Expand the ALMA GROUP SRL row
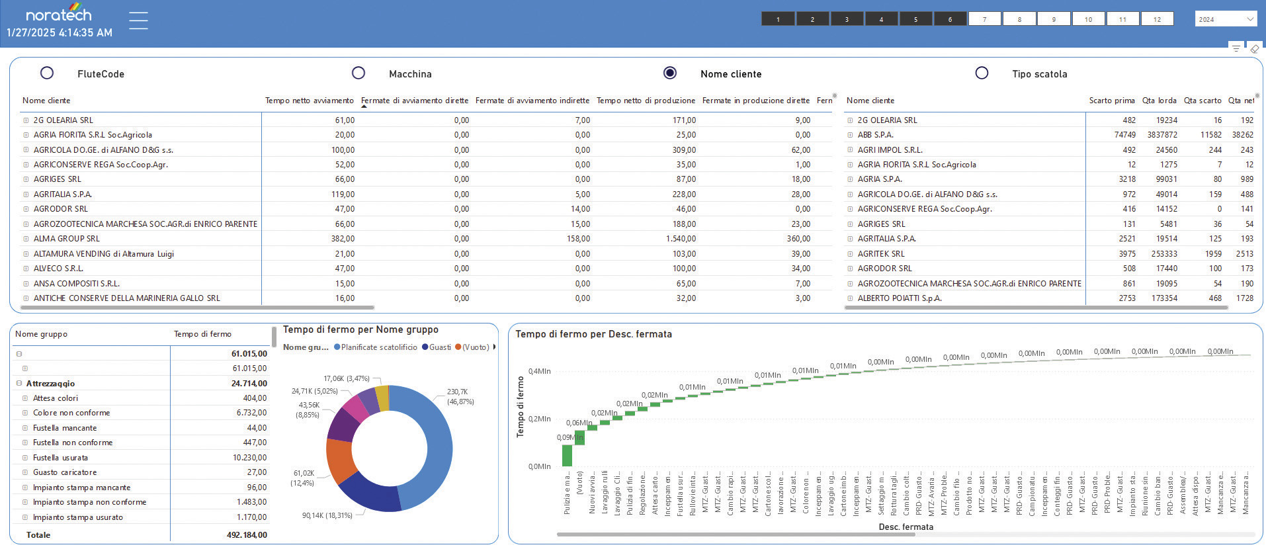Image resolution: width=1266 pixels, height=555 pixels. [x=26, y=239]
